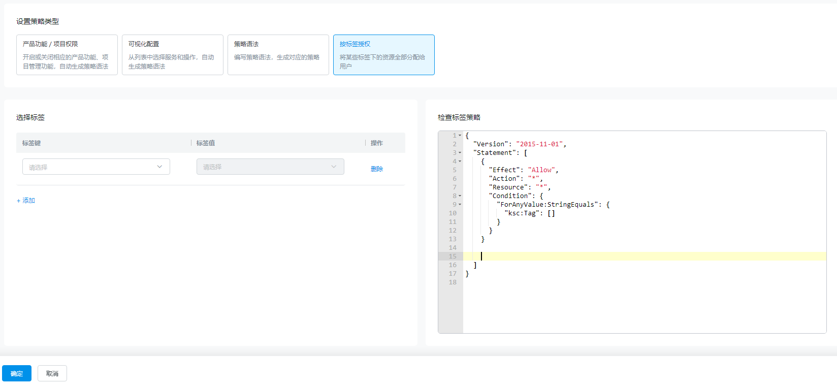Switch to the 策略语法 policy type card
The width and height of the screenshot is (837, 387).
tap(278, 55)
